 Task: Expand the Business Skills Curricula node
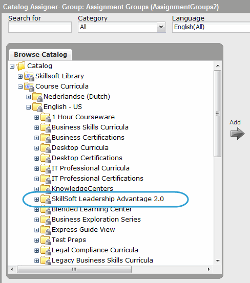37,128
